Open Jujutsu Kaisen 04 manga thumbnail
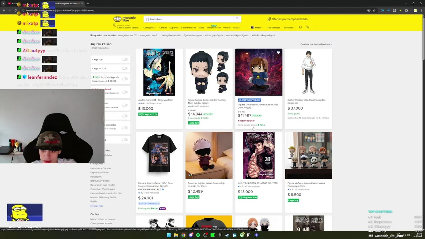The image size is (425, 239). (159, 72)
